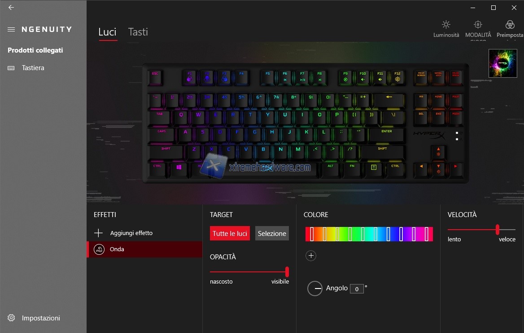Open the Preimpostazioni presets icon

point(510,25)
